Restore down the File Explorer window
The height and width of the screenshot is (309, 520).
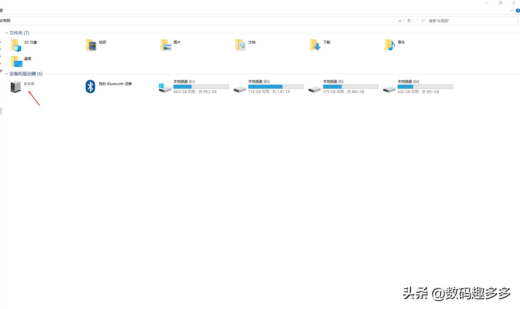(x=500, y=3)
